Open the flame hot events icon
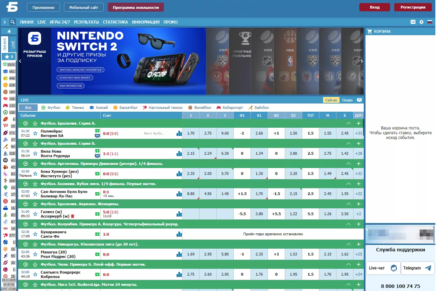 [9, 31]
